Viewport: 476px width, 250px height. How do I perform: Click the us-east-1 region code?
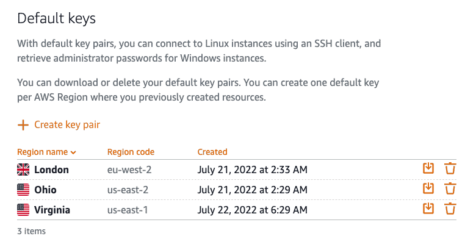pos(128,210)
